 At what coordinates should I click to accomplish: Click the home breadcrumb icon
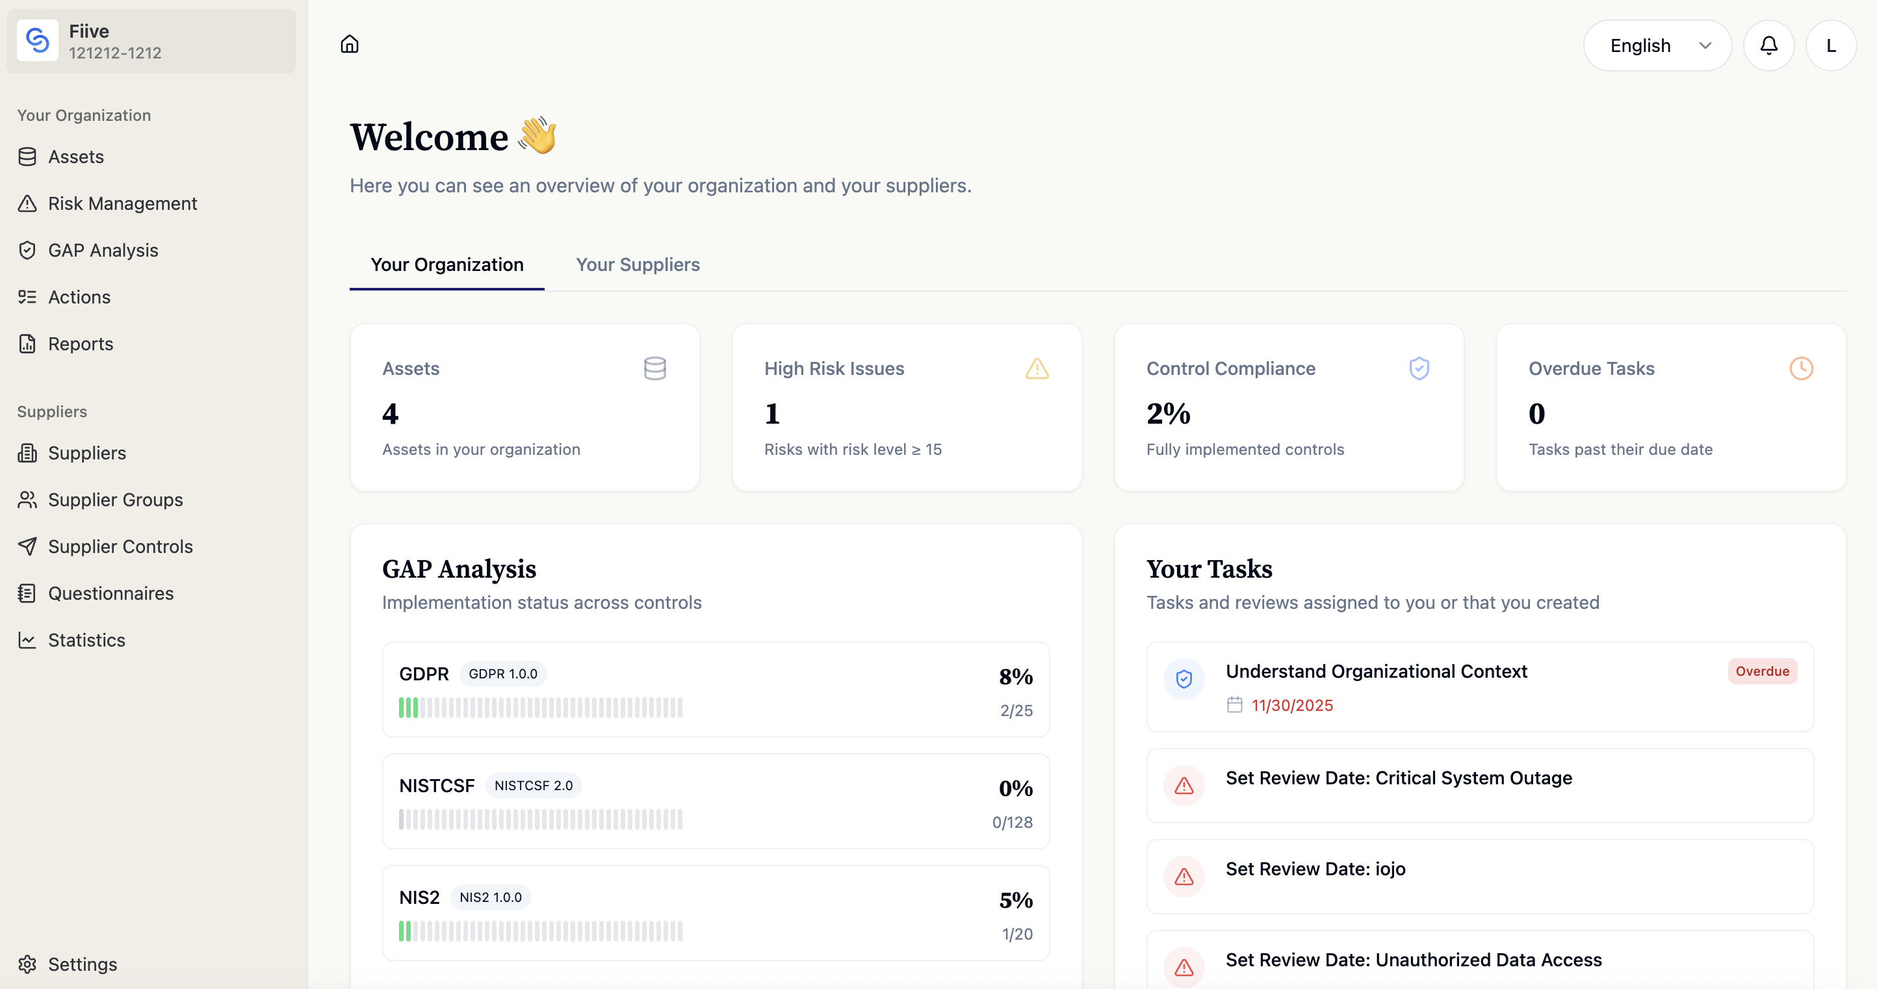(350, 44)
